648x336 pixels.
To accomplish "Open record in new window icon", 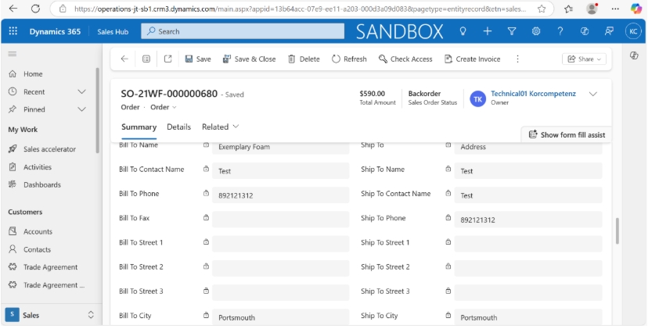I will click(167, 59).
